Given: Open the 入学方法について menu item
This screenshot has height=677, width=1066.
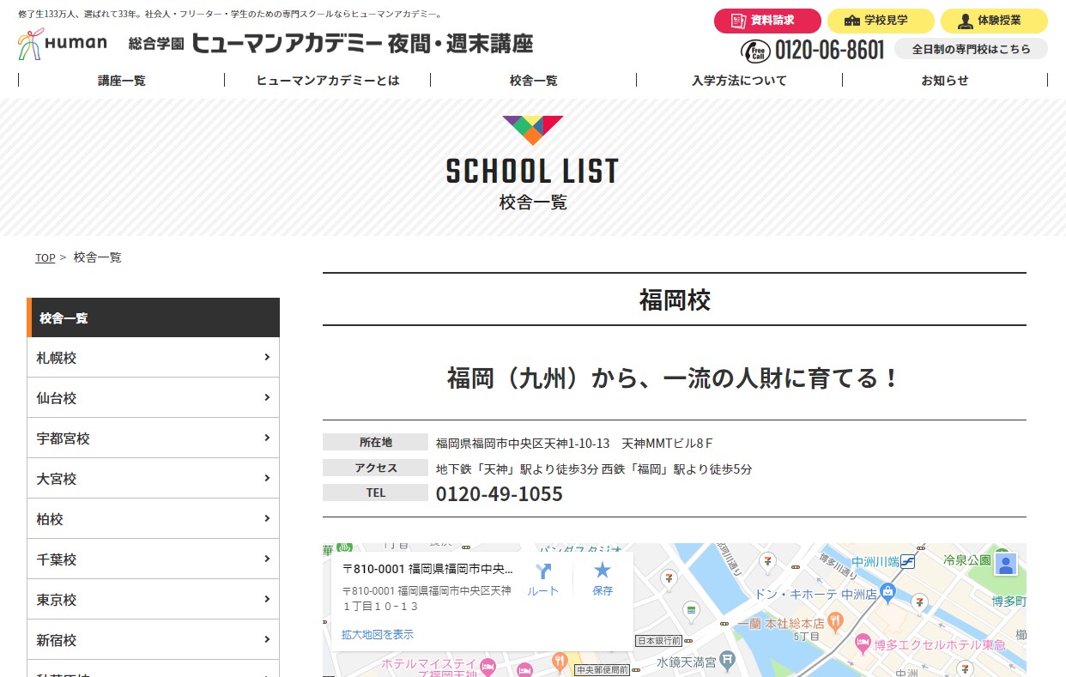Looking at the screenshot, I should pos(739,80).
